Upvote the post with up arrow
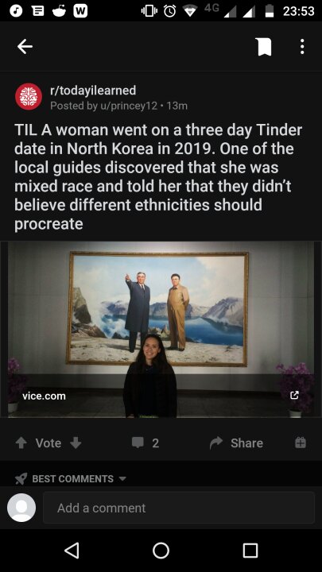 click(21, 443)
